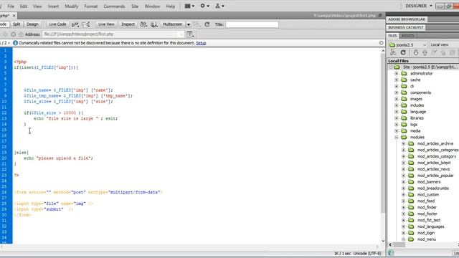Click line number 19 in gutter
459x258 pixels.
tap(4, 153)
